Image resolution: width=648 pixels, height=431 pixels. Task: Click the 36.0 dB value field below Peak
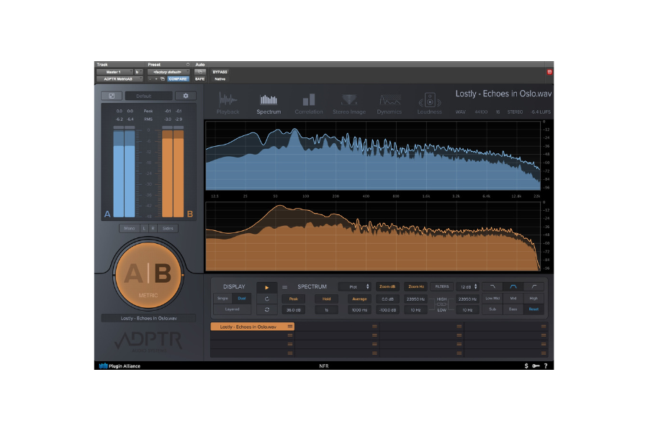click(294, 309)
